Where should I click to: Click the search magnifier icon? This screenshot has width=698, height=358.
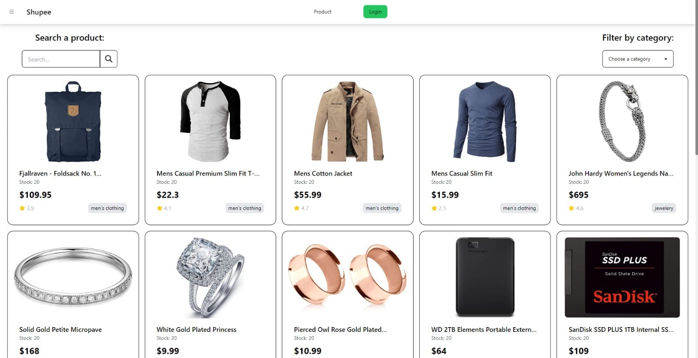109,58
